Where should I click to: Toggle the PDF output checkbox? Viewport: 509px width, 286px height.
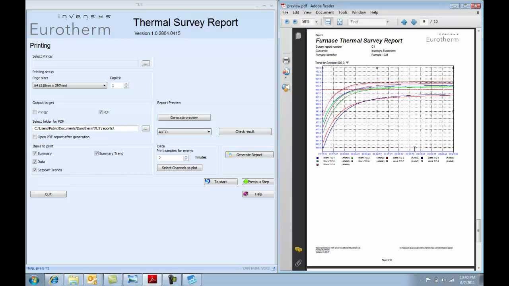point(101,112)
